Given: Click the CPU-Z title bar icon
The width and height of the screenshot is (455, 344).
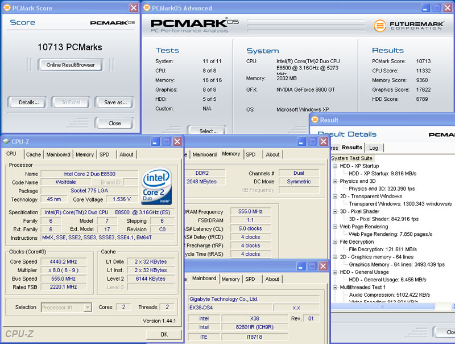Looking at the screenshot, I should 6,141.
